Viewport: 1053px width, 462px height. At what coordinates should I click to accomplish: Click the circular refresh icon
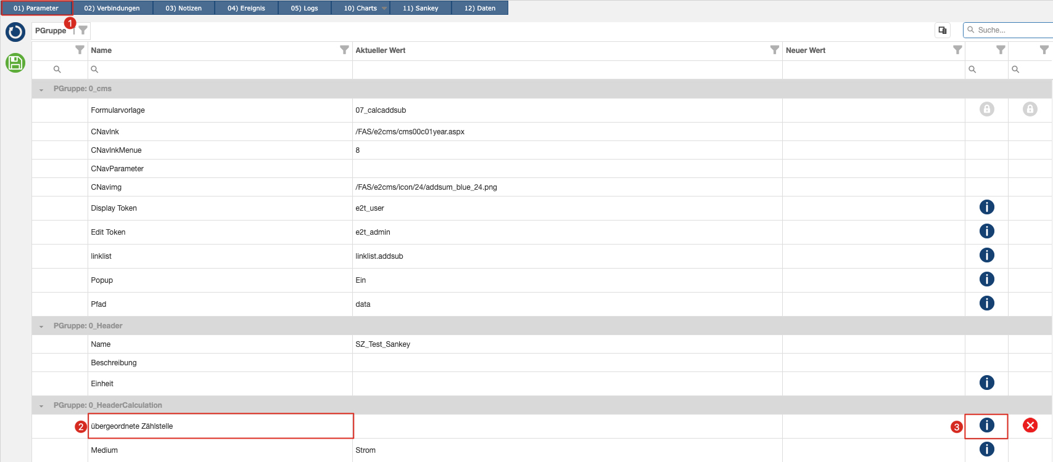(15, 32)
